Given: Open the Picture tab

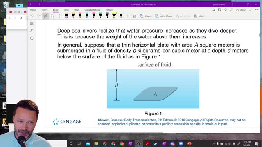Looking at the screenshot, I should click(x=109, y=10).
